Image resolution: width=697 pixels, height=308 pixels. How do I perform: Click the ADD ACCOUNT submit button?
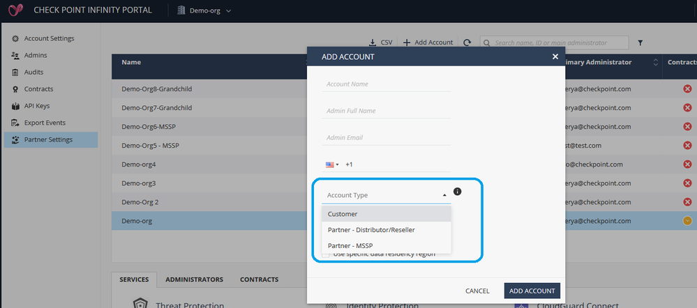[532, 291]
